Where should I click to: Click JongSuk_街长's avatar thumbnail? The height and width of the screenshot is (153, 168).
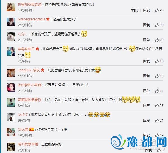[11, 73]
